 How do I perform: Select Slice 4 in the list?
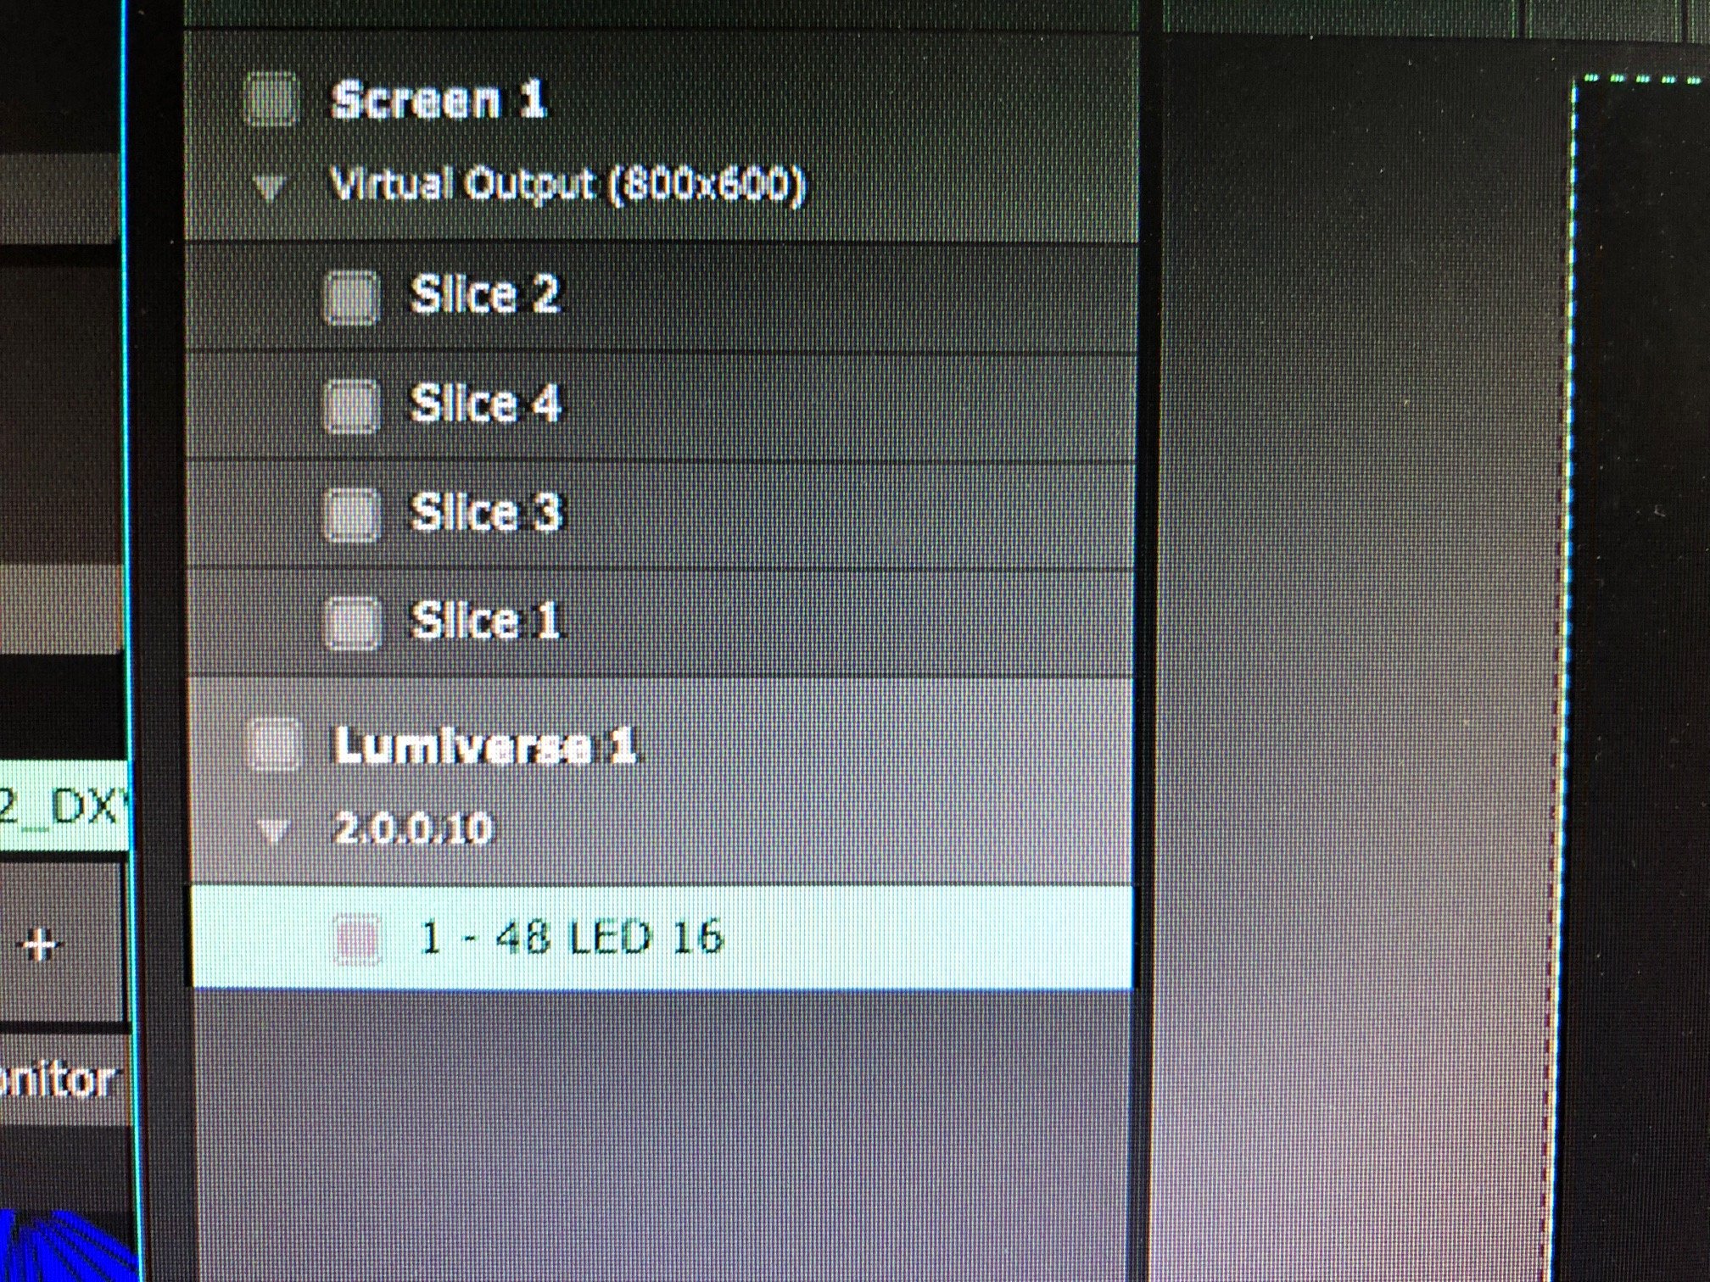(x=661, y=407)
